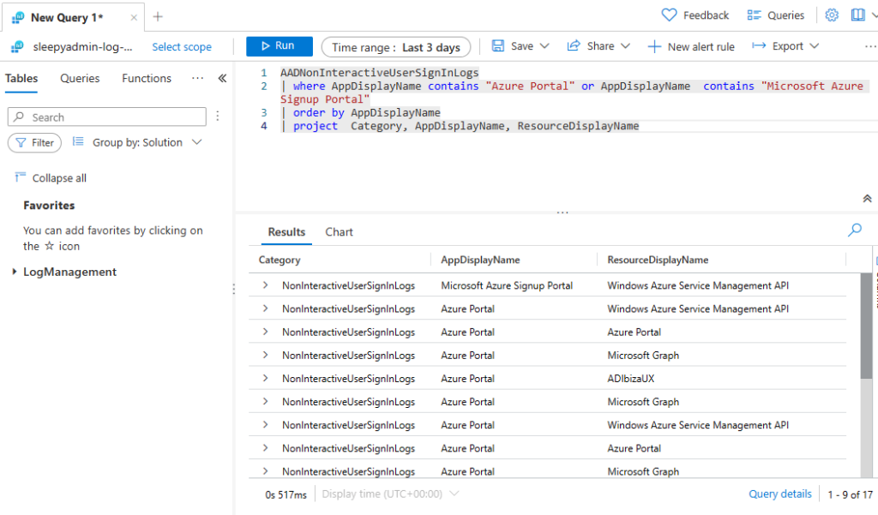
Task: Open the search magnifier in Results pane
Action: pos(854,231)
